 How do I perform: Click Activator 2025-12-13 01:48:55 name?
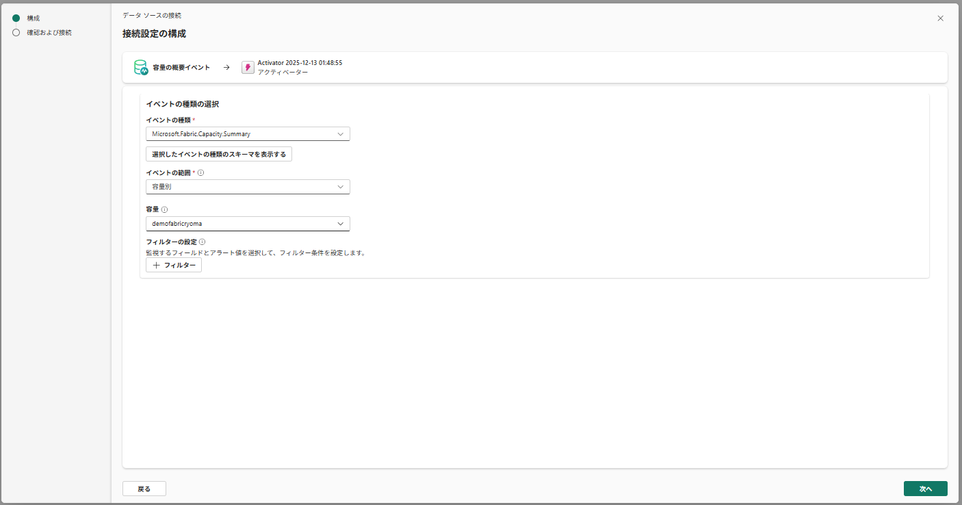(300, 62)
